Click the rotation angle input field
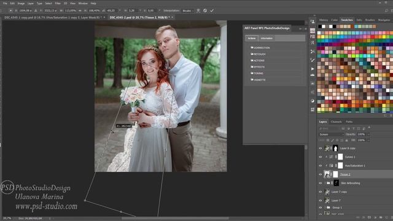 click(x=111, y=11)
